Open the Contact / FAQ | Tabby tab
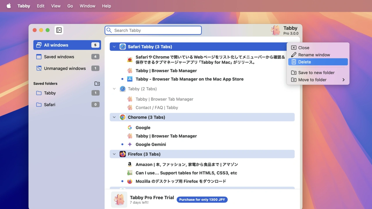The height and width of the screenshot is (209, 372). [157, 108]
